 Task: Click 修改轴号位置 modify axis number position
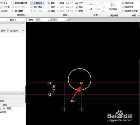tap(130, 11)
